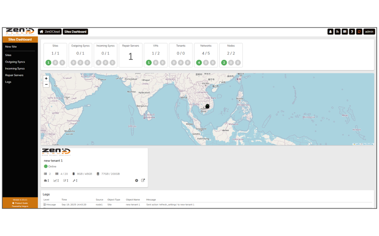Viewport: 379px width, 236px height.
Task: Zoom out on the map
Action: 46,84
